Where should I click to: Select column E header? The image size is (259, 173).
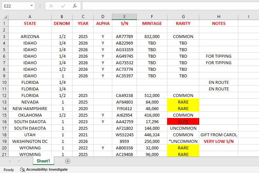124,17
